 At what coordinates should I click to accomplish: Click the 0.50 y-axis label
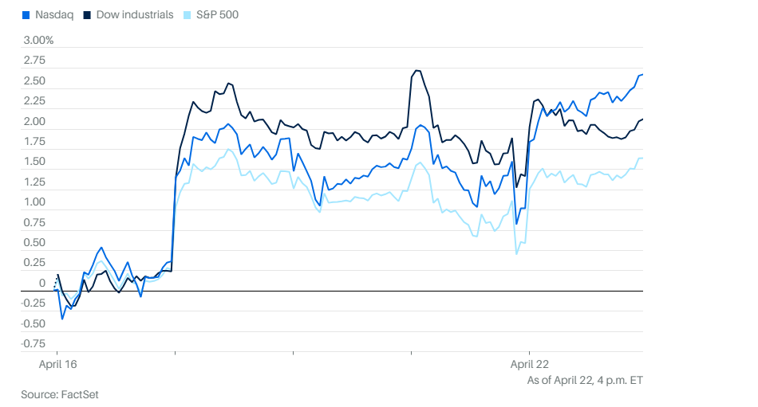coord(34,243)
